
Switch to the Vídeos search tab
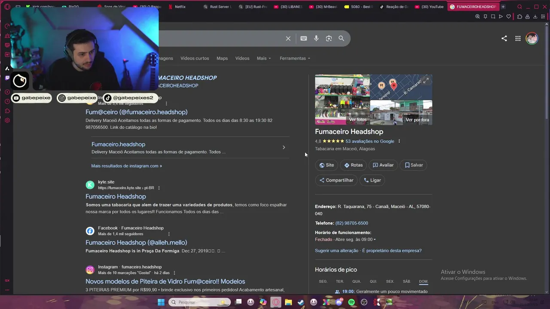(x=242, y=58)
